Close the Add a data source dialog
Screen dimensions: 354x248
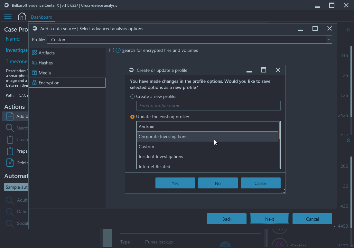tap(330, 28)
